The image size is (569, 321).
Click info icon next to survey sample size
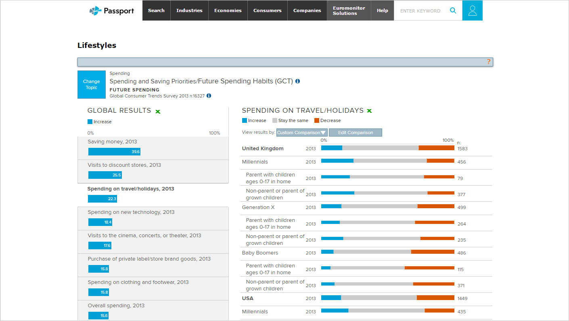(209, 96)
